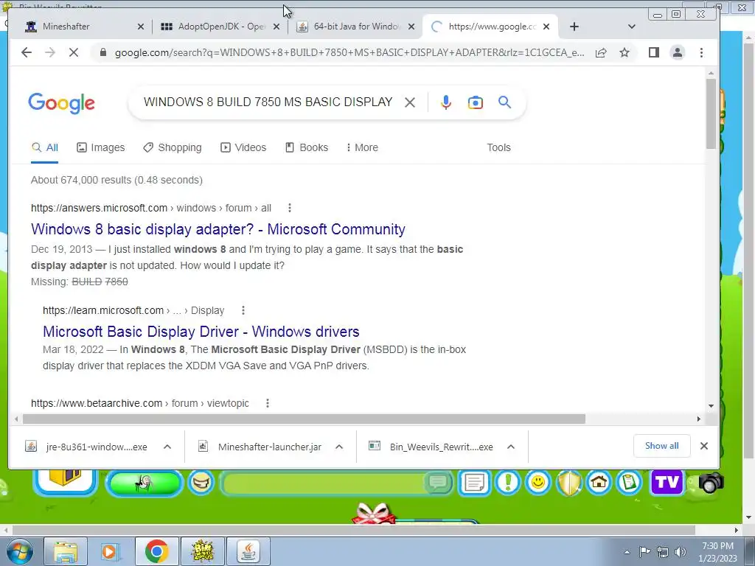Close the 64-bit Java for Windows tab
This screenshot has width=755, height=566.
click(x=411, y=27)
